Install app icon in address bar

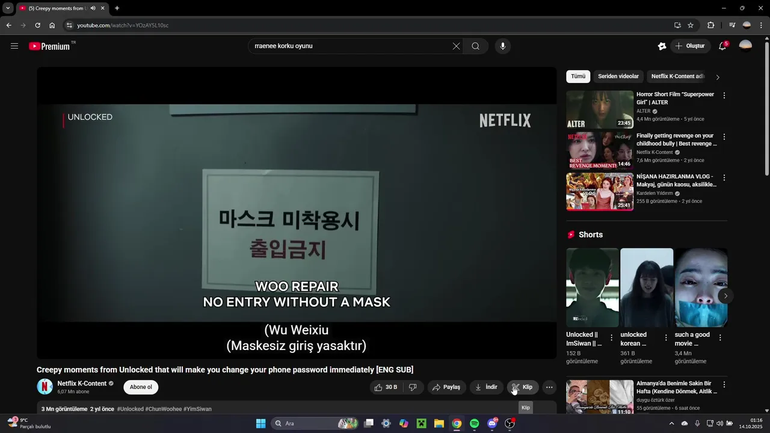pyautogui.click(x=677, y=25)
